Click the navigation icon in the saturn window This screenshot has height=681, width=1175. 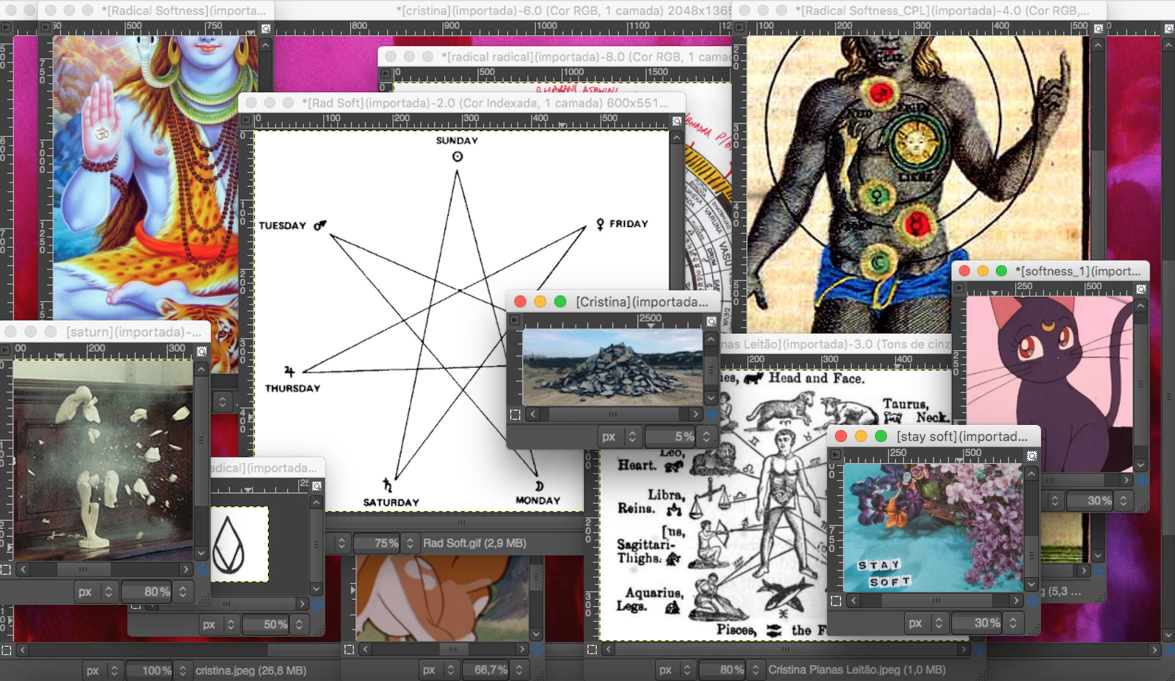point(202,569)
